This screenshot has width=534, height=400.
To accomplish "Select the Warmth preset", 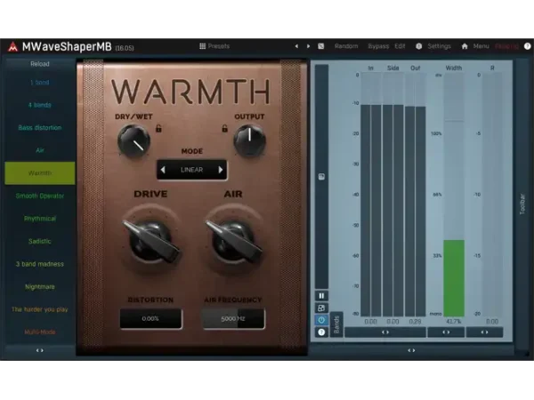I will tap(40, 173).
